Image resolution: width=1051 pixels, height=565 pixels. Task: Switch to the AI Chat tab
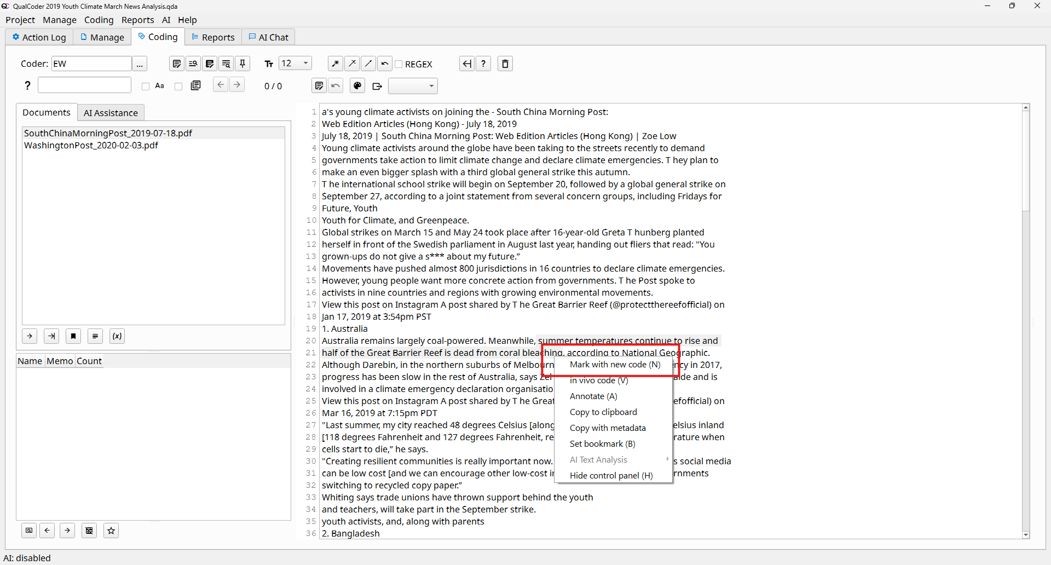[268, 37]
